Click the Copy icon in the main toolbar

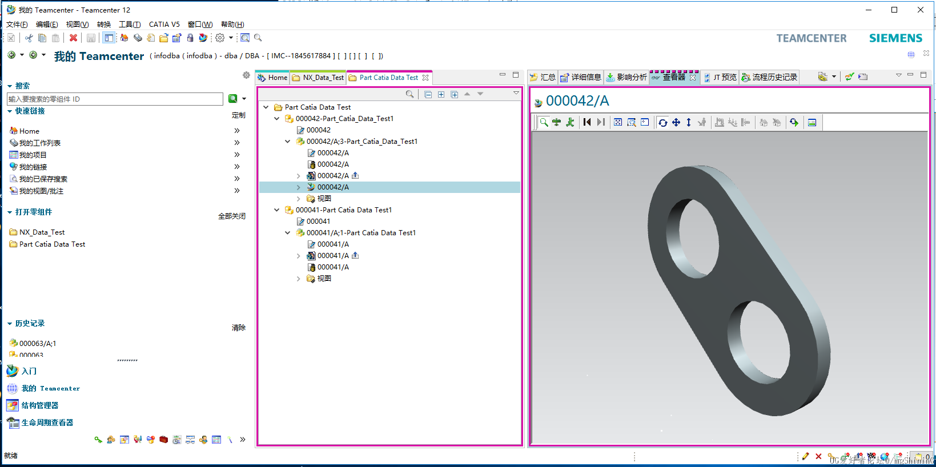click(x=42, y=38)
